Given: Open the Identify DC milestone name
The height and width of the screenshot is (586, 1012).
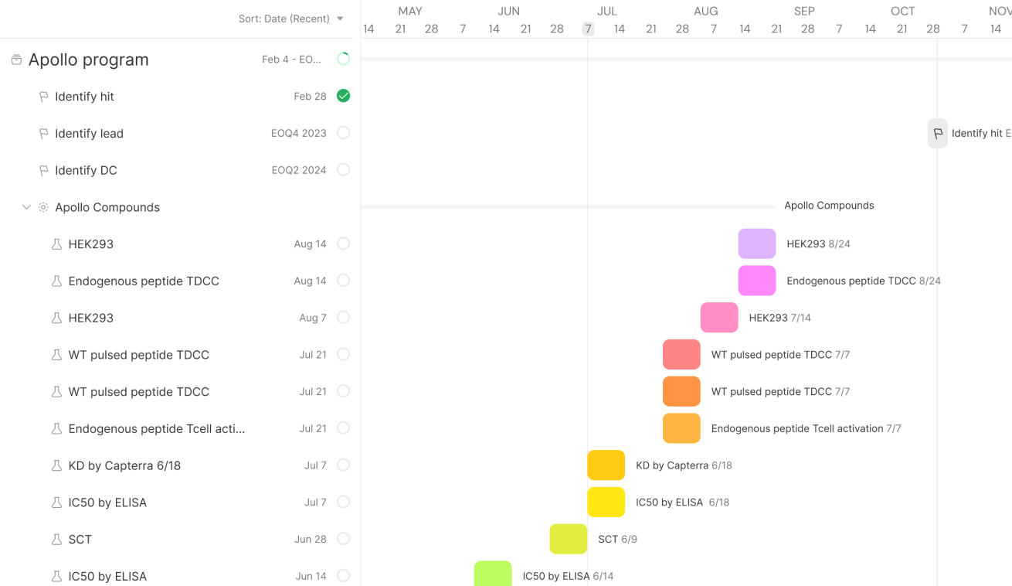Looking at the screenshot, I should pyautogui.click(x=86, y=171).
